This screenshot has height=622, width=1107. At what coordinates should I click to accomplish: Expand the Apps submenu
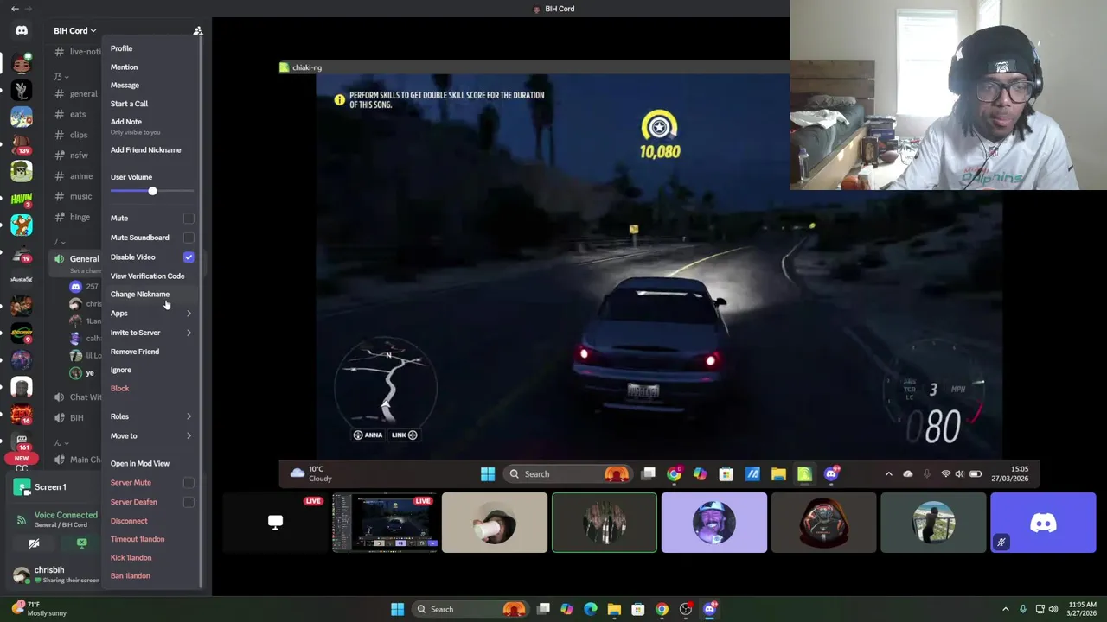tap(151, 314)
